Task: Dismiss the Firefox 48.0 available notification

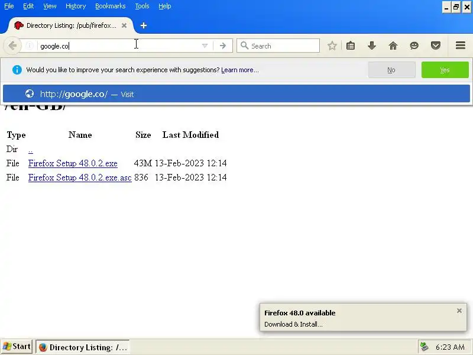Action: (x=459, y=311)
